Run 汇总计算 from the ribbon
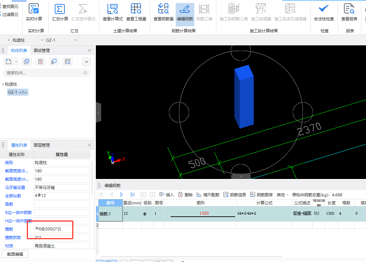This screenshot has width=366, height=262. click(60, 12)
